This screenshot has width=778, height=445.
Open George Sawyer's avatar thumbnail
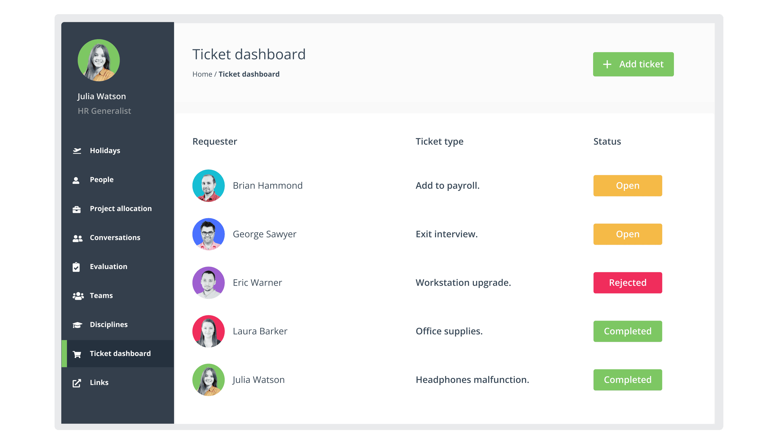point(209,234)
